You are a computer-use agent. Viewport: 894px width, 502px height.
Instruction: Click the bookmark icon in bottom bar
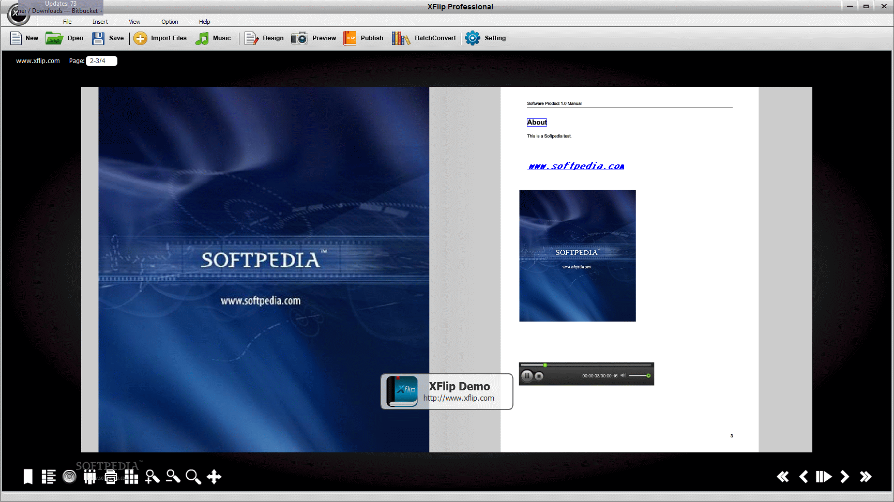click(28, 477)
